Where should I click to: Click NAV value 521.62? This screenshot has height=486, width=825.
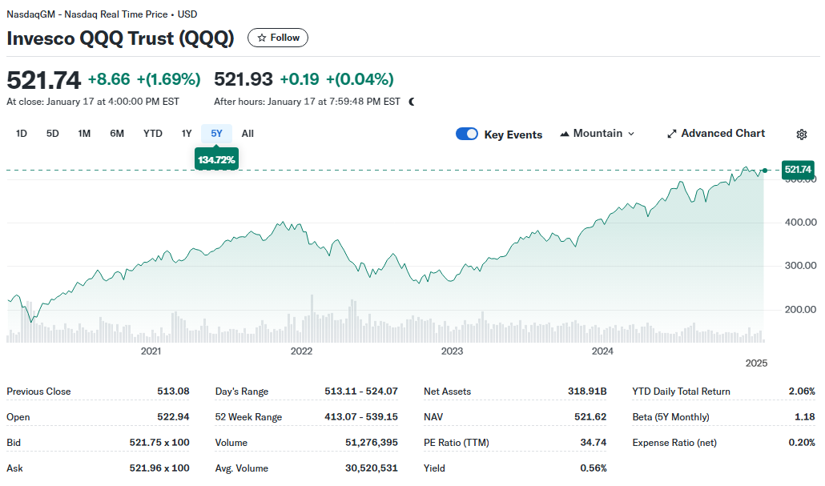click(x=590, y=417)
